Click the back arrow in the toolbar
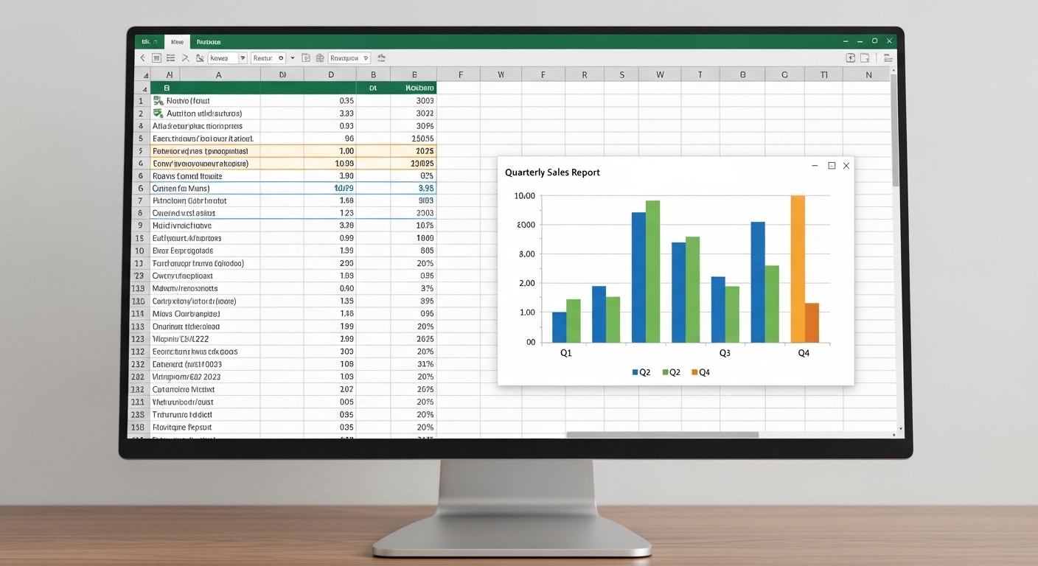This screenshot has width=1038, height=566. (x=143, y=57)
